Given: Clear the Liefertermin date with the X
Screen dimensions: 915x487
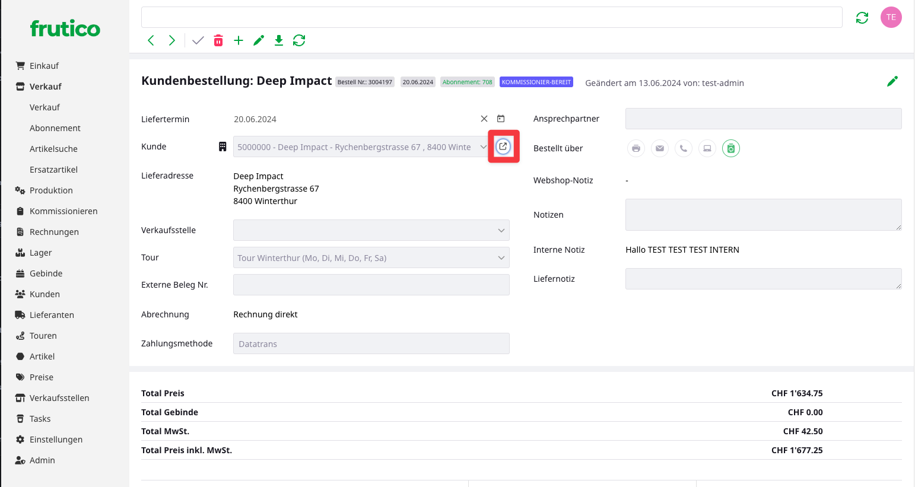Looking at the screenshot, I should [x=484, y=119].
